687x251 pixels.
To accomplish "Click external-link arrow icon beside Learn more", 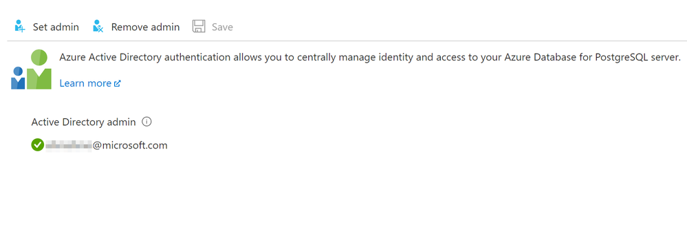I will 117,83.
